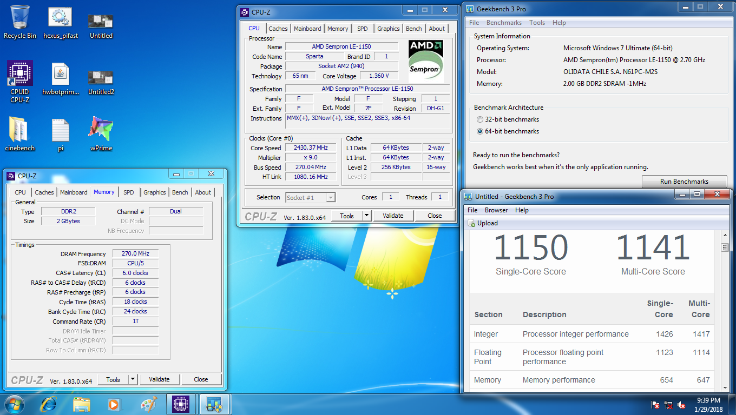736x415 pixels.
Task: Open Mainboard tab in CPU-Z Memory window
Action: 74,192
